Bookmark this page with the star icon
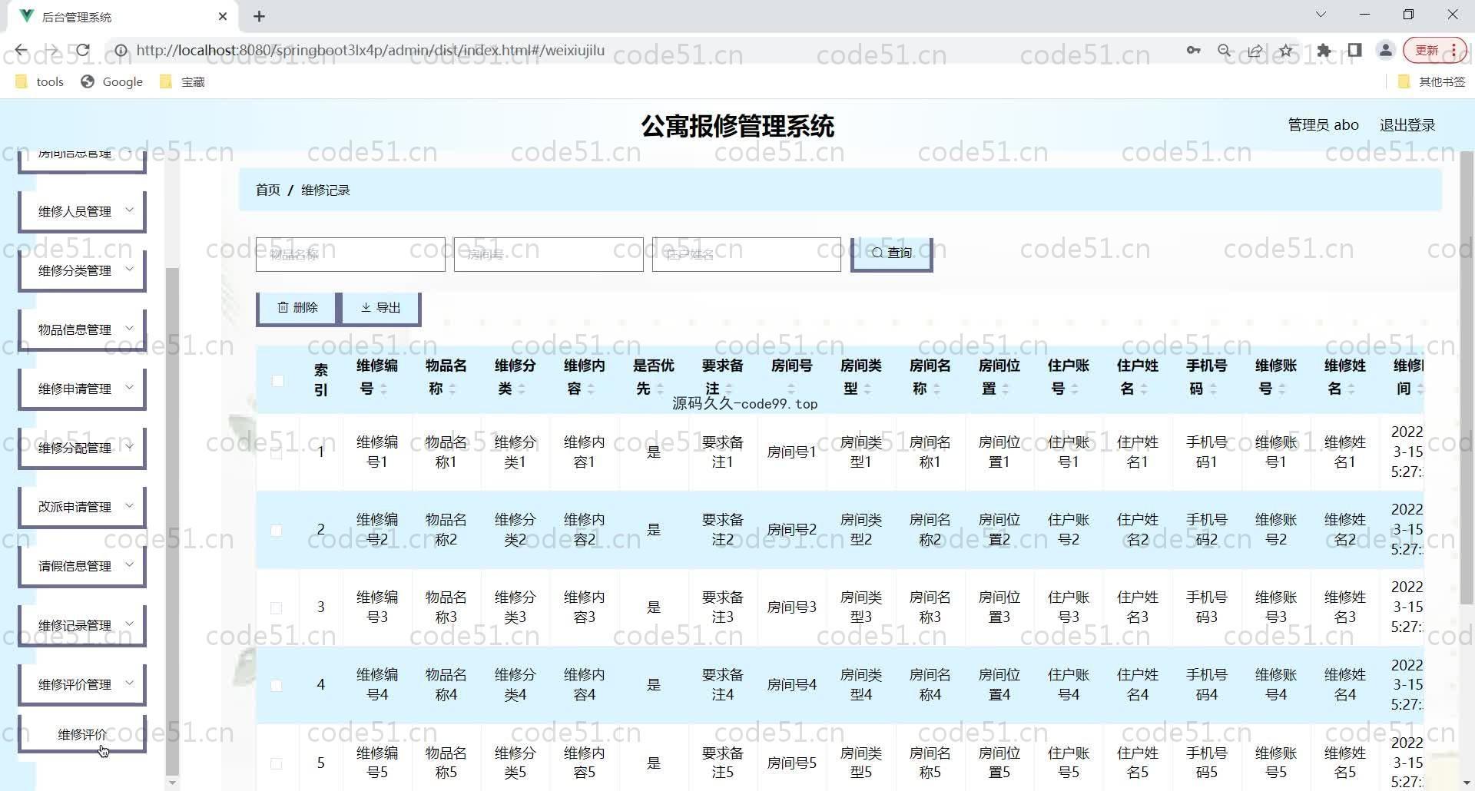 pyautogui.click(x=1286, y=51)
